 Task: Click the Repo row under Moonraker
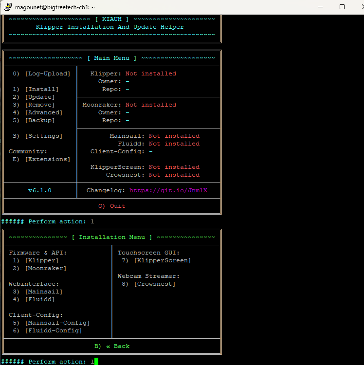click(116, 120)
